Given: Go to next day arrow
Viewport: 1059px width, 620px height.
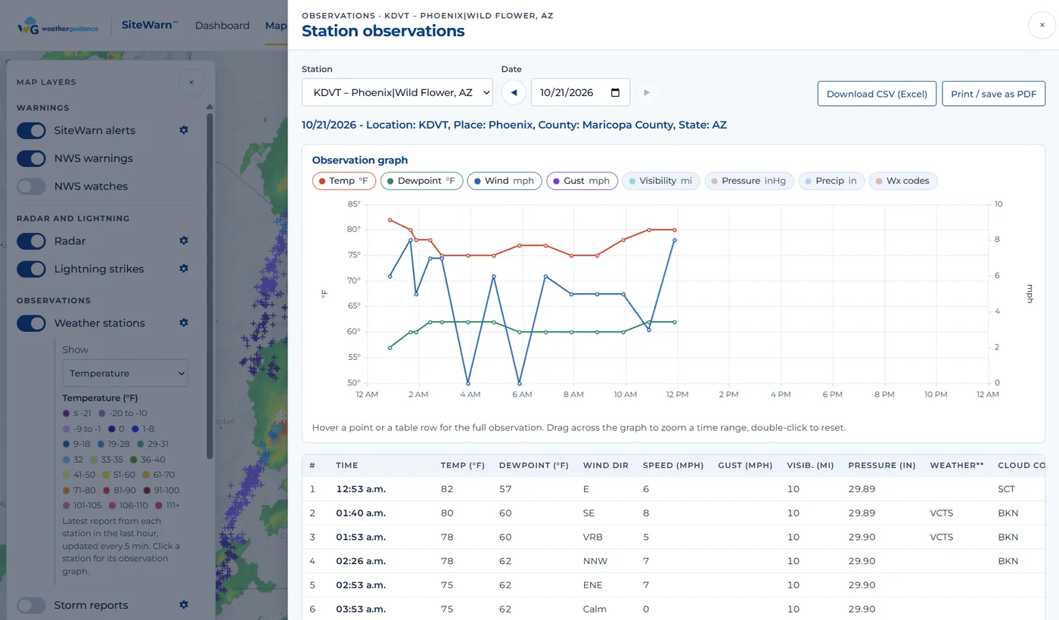Looking at the screenshot, I should [646, 93].
